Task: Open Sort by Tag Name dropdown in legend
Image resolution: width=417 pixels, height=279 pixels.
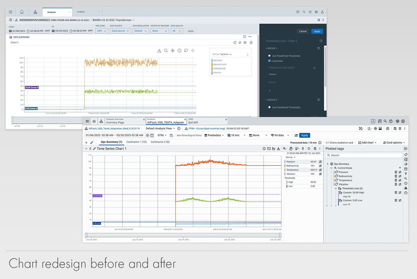Action: coord(226,54)
